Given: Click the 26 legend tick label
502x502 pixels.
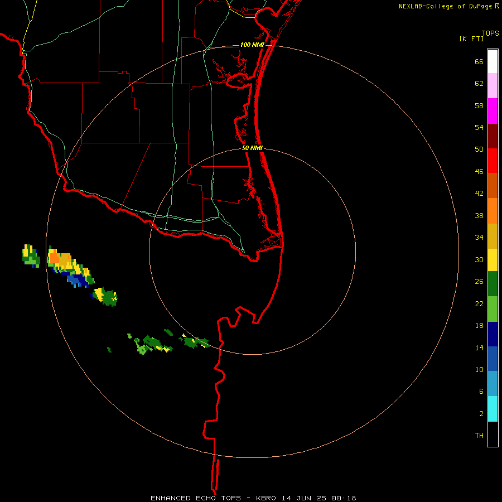Looking at the screenshot, I should [479, 282].
